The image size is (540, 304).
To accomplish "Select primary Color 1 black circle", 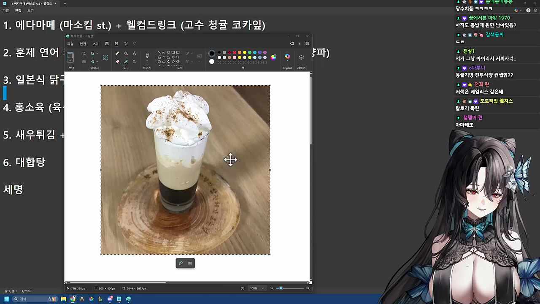I will 212,53.
